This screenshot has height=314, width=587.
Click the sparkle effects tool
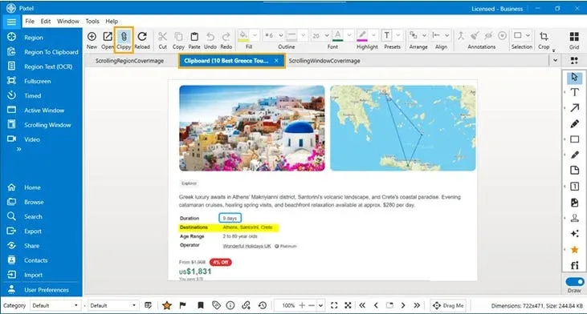(x=574, y=234)
